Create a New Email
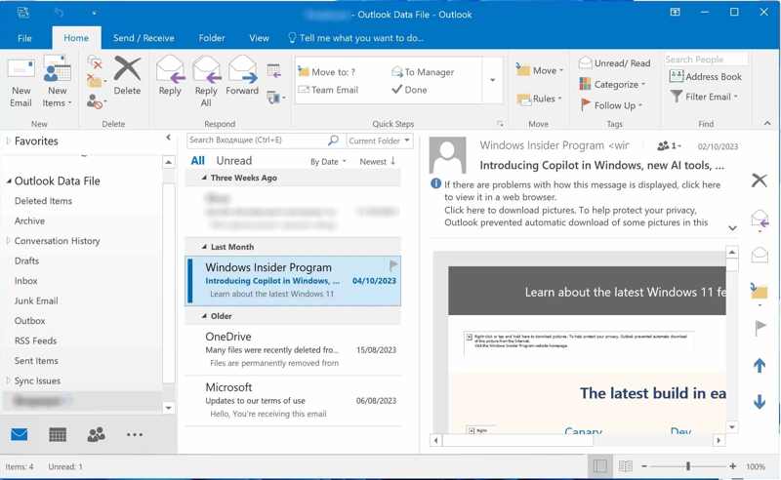This screenshot has height=480, width=781. (x=21, y=82)
